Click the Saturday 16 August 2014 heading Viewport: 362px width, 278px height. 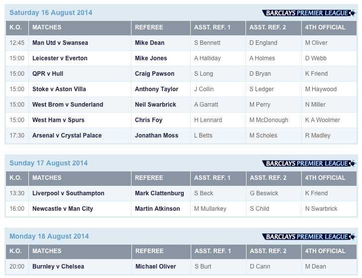51,12
